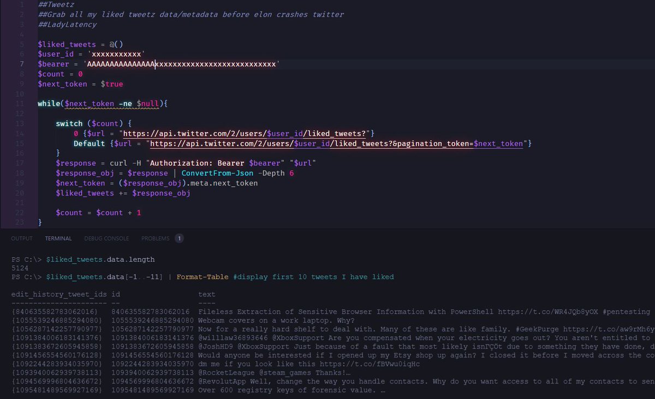This screenshot has width=655, height=399.
Task: Place cursor inside the $bearer token string
Action: click(164, 64)
